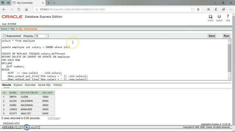This screenshot has width=235, height=132.
Task: Click the 25000 salary value
Action: click(x=45, y=114)
